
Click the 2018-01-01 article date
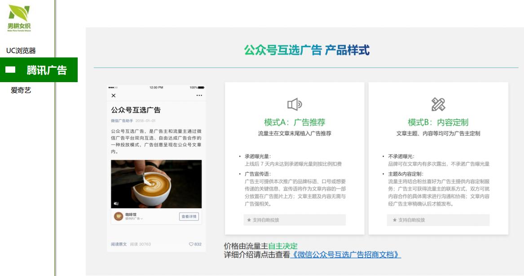pyautogui.click(x=145, y=121)
